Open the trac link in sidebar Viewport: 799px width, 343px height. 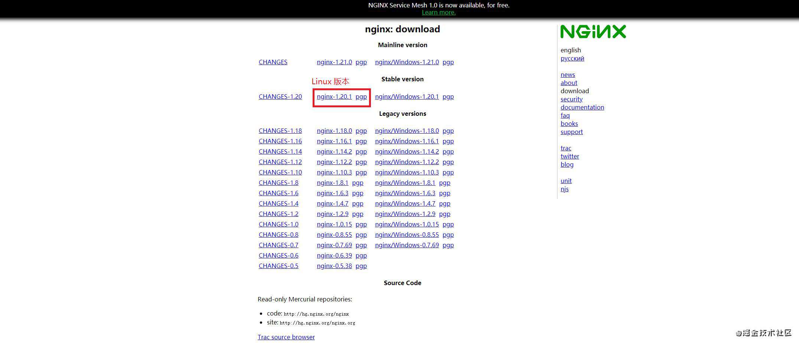(x=566, y=148)
